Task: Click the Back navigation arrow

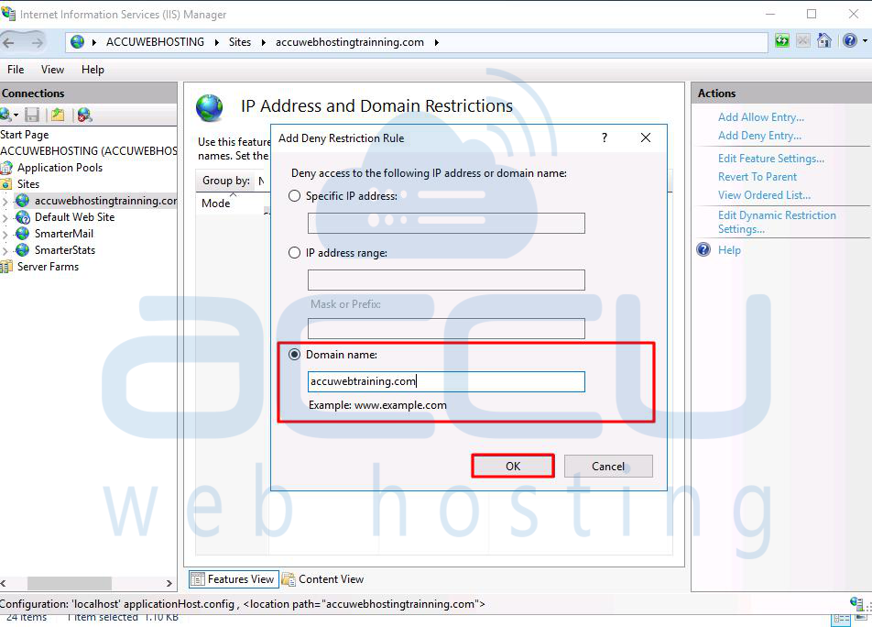Action: click(x=8, y=42)
